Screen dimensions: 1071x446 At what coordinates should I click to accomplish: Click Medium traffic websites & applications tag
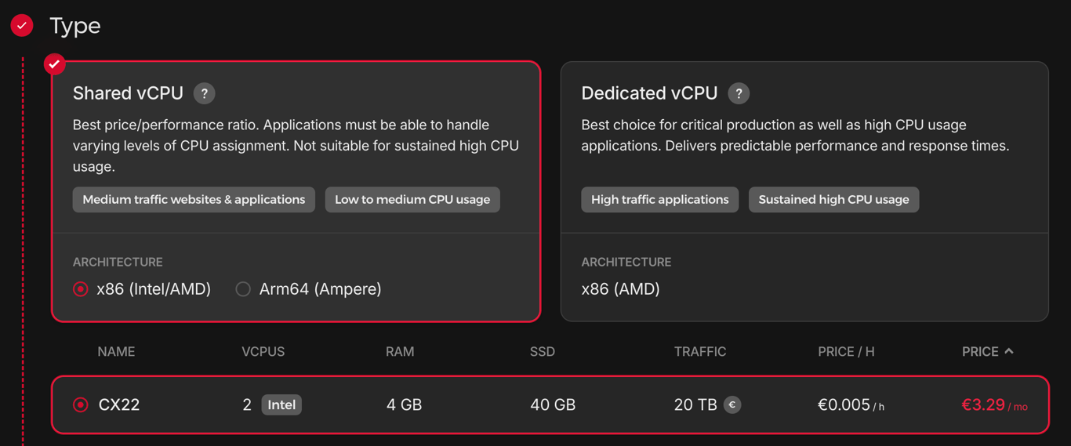(x=194, y=200)
